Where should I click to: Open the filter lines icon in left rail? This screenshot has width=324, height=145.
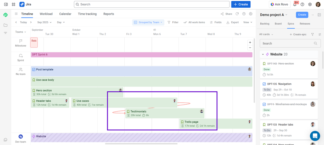pyautogui.click(x=6, y=33)
